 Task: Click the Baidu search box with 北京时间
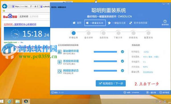[x=34, y=16]
